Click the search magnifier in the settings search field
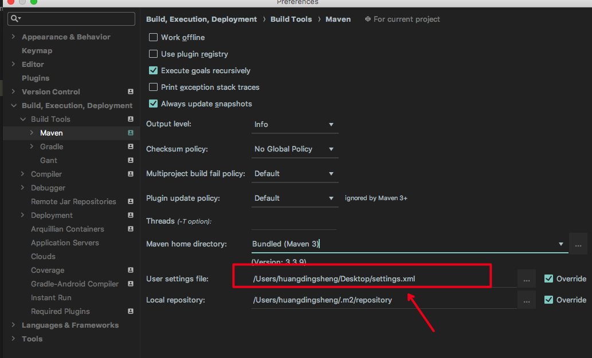592x358 pixels. (x=13, y=19)
